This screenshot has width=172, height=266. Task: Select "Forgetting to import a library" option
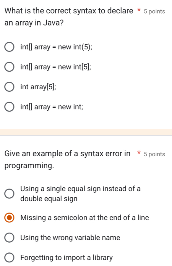pyautogui.click(x=9, y=257)
